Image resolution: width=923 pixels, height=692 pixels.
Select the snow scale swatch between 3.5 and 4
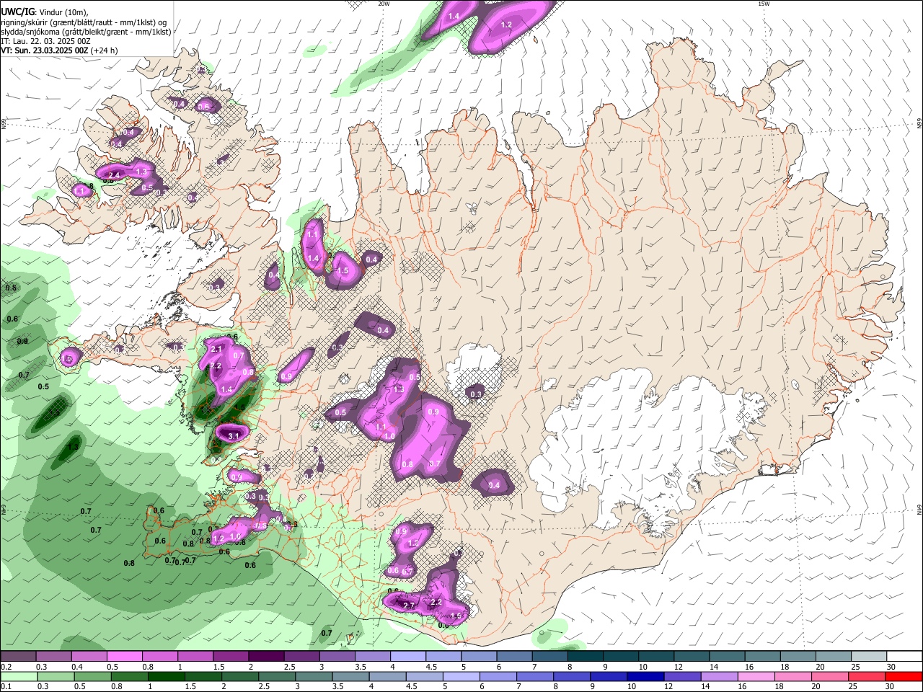click(x=372, y=657)
